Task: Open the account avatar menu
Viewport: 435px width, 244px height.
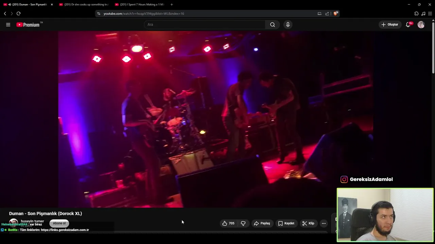Action: [421, 24]
